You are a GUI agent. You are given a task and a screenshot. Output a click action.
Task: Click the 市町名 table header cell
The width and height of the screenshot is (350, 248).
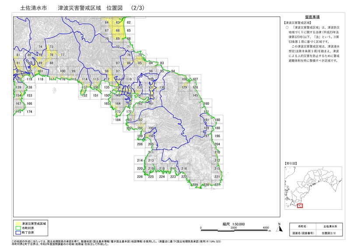302,226
